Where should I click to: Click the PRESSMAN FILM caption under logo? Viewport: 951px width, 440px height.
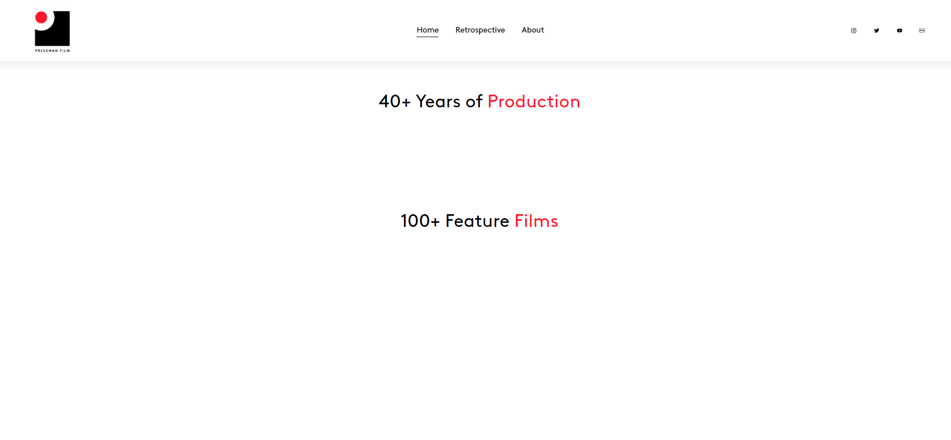pos(52,51)
